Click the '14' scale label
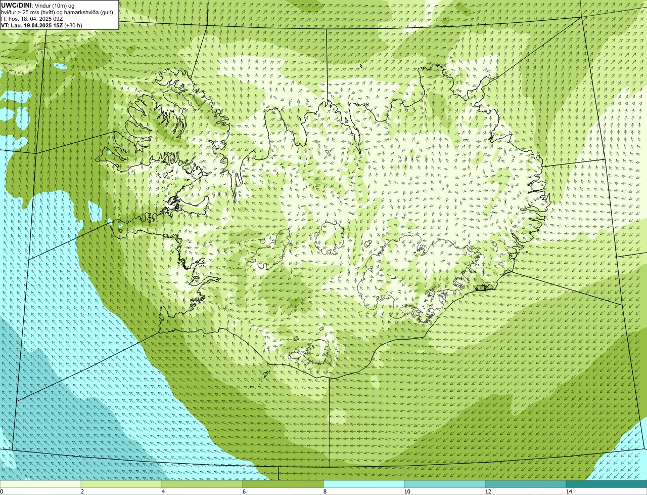647x495 pixels. click(569, 491)
